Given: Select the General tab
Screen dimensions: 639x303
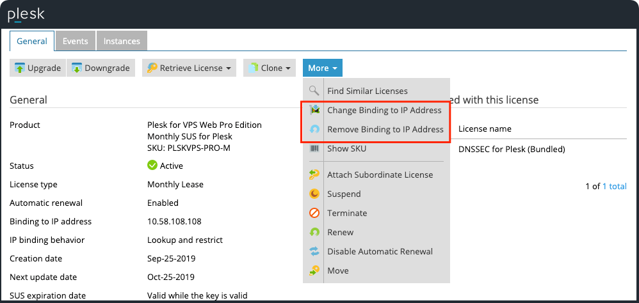Looking at the screenshot, I should click(x=32, y=41).
